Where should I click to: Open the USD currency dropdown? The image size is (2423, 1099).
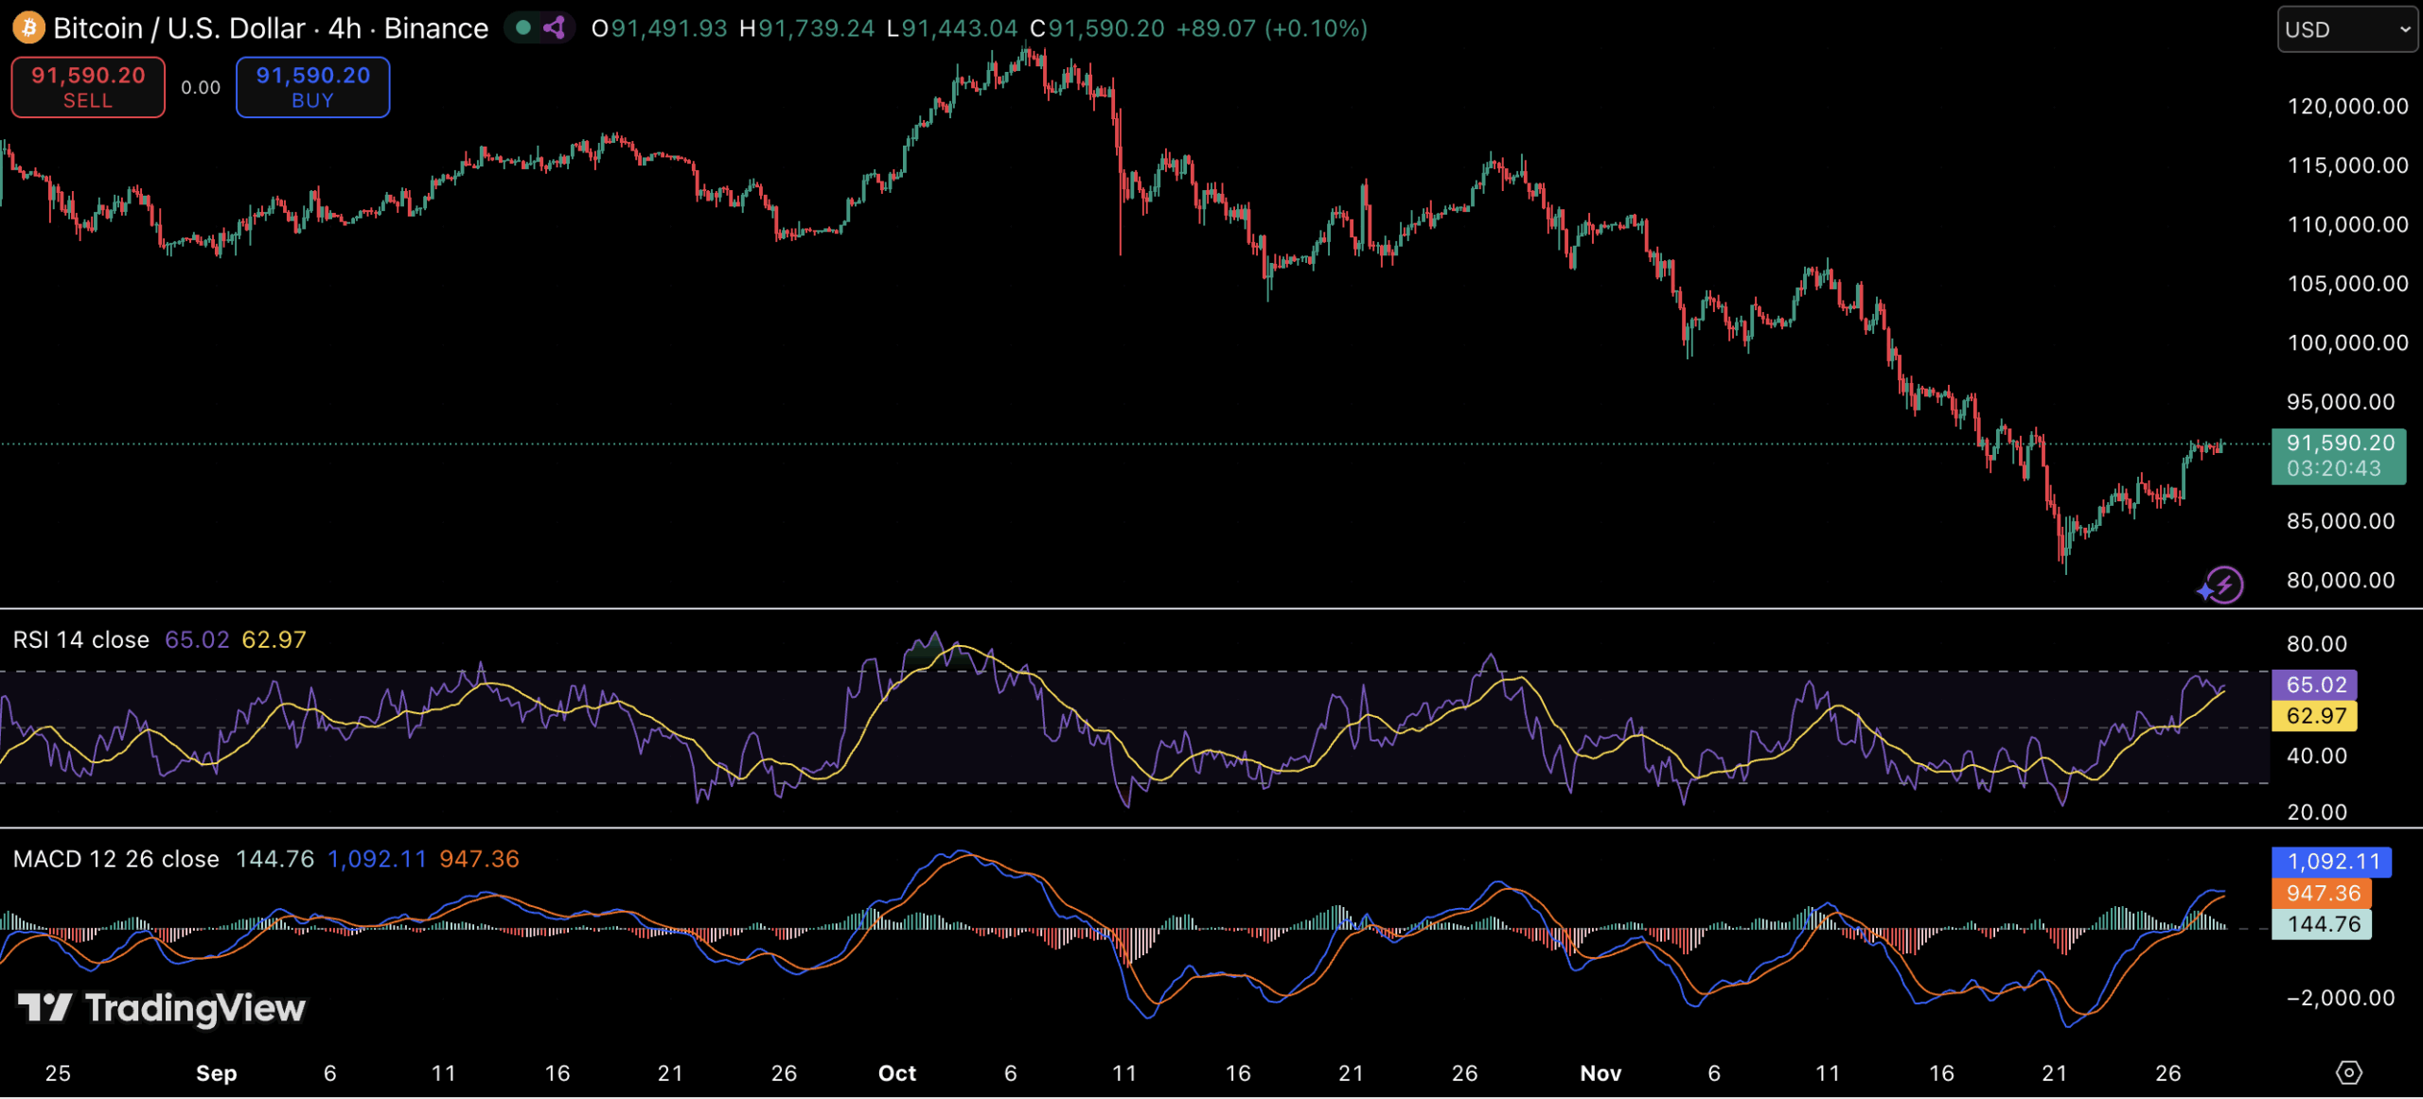(x=2345, y=29)
